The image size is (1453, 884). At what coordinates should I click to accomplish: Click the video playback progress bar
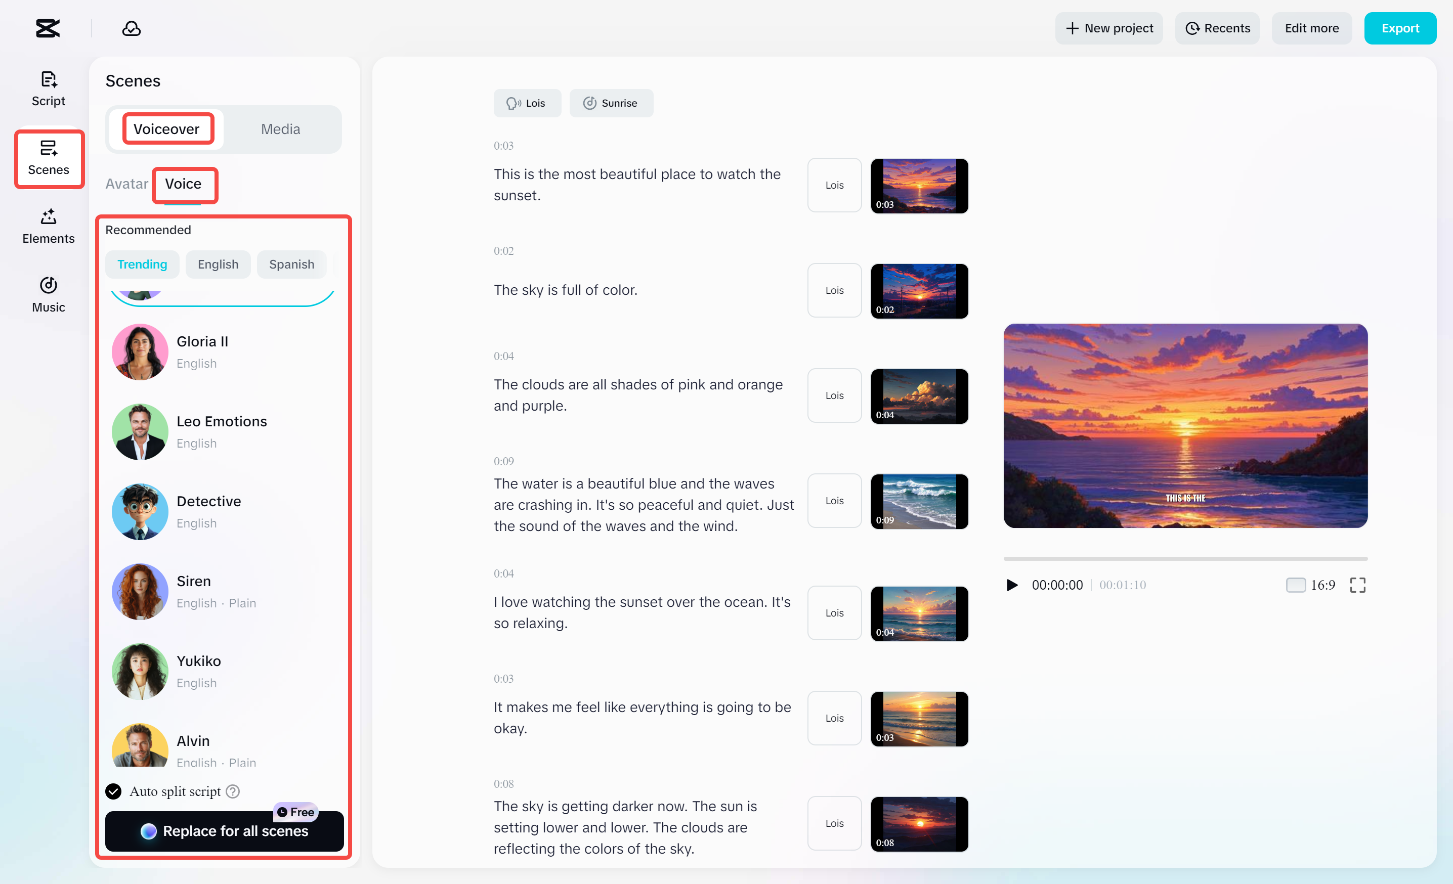1185,559
